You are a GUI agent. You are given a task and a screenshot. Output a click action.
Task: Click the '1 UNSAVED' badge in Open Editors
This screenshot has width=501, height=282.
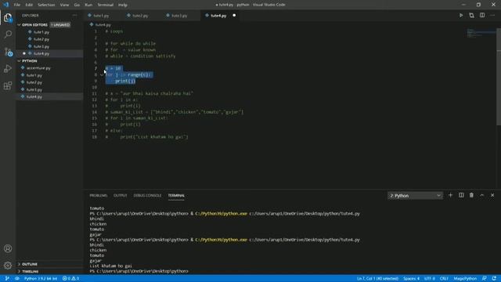point(60,24)
